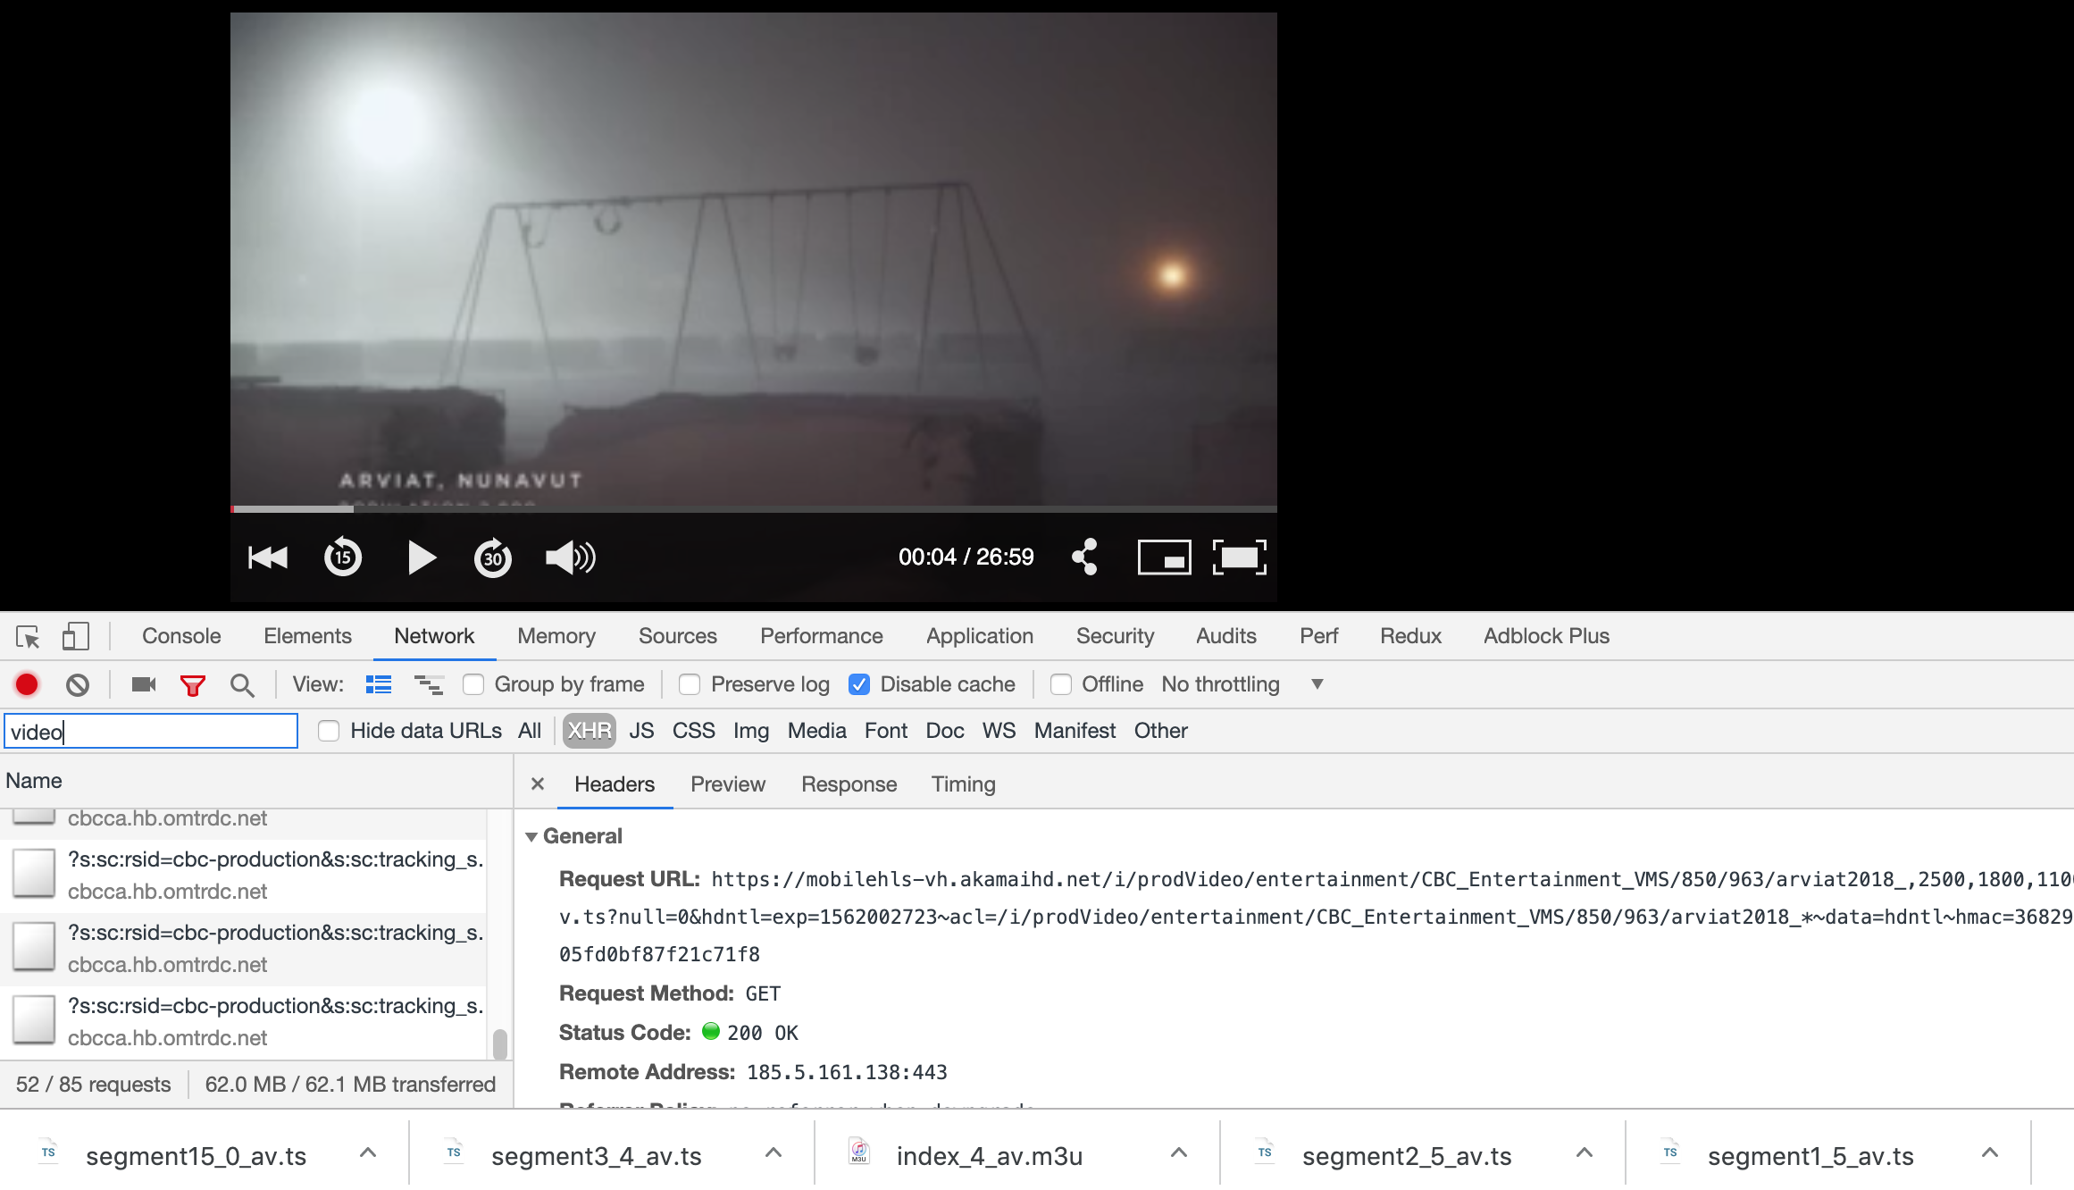This screenshot has width=2074, height=1190.
Task: Open the No throttling dropdown
Action: 1242,684
